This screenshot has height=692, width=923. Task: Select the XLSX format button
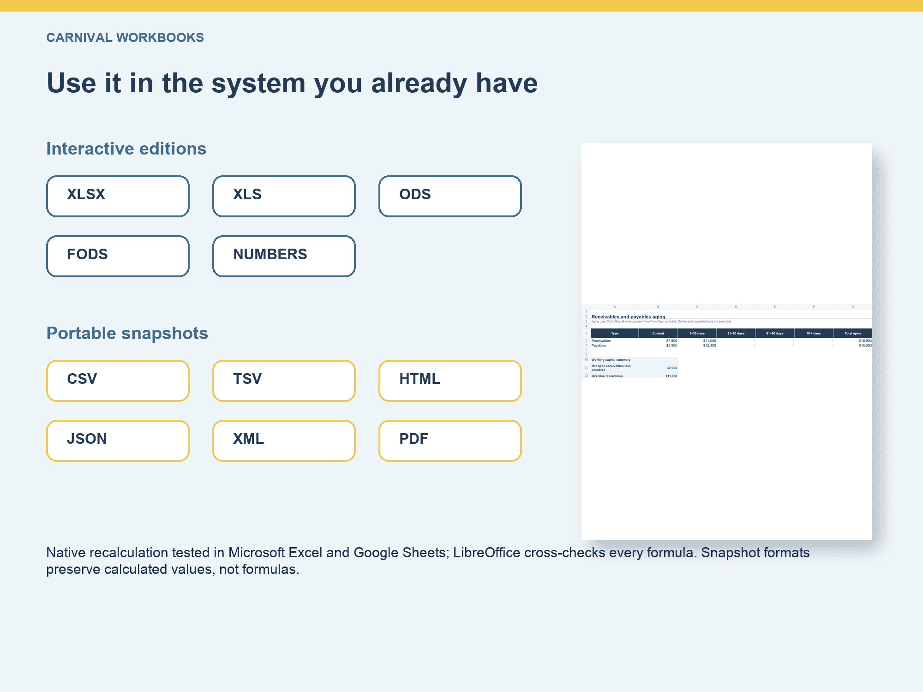pos(118,196)
